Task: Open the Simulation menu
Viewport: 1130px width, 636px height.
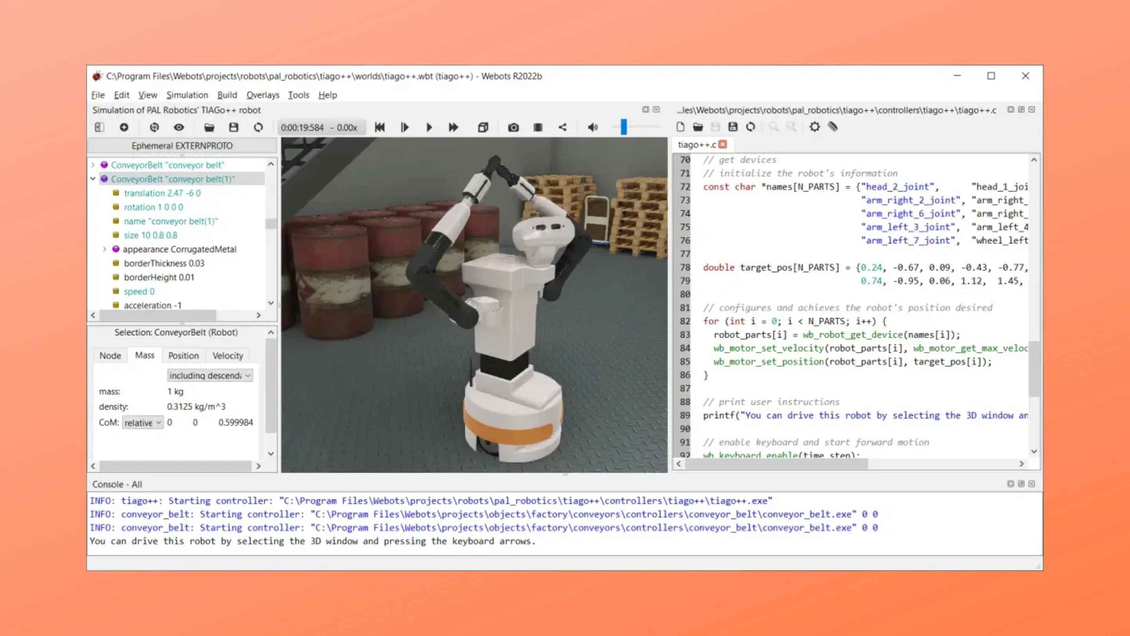Action: point(187,95)
